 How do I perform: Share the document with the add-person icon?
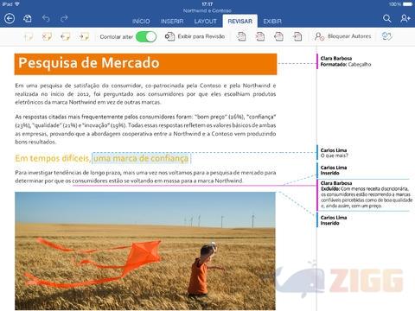(405, 19)
